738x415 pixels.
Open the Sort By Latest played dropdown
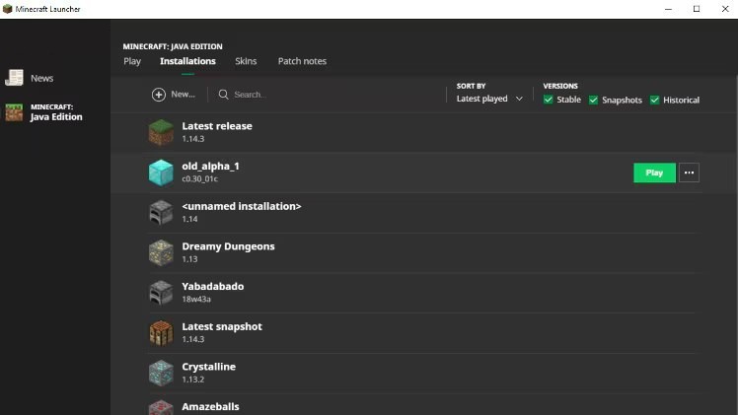489,99
